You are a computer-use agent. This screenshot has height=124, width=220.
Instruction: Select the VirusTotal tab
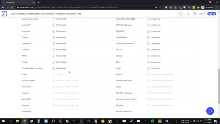18,2
